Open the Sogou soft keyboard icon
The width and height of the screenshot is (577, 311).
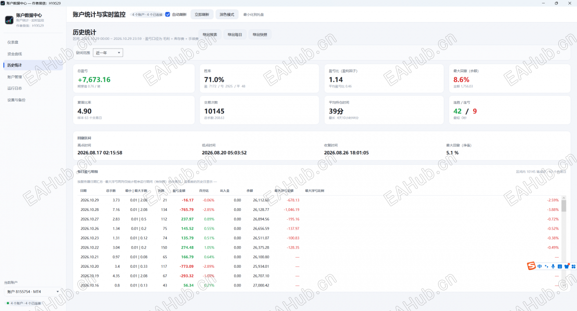click(560, 266)
